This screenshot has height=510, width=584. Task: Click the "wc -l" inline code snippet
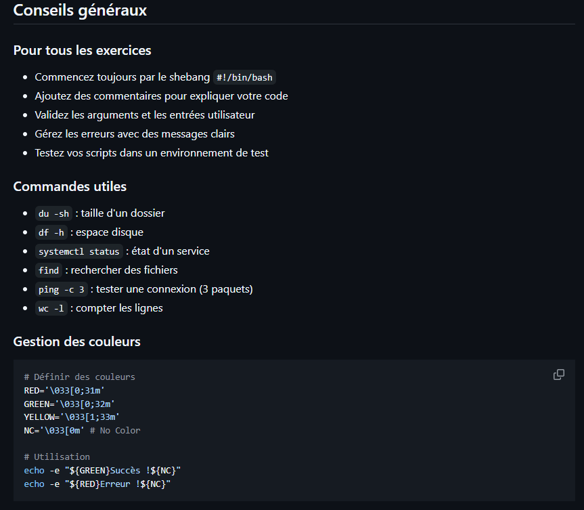coord(51,308)
